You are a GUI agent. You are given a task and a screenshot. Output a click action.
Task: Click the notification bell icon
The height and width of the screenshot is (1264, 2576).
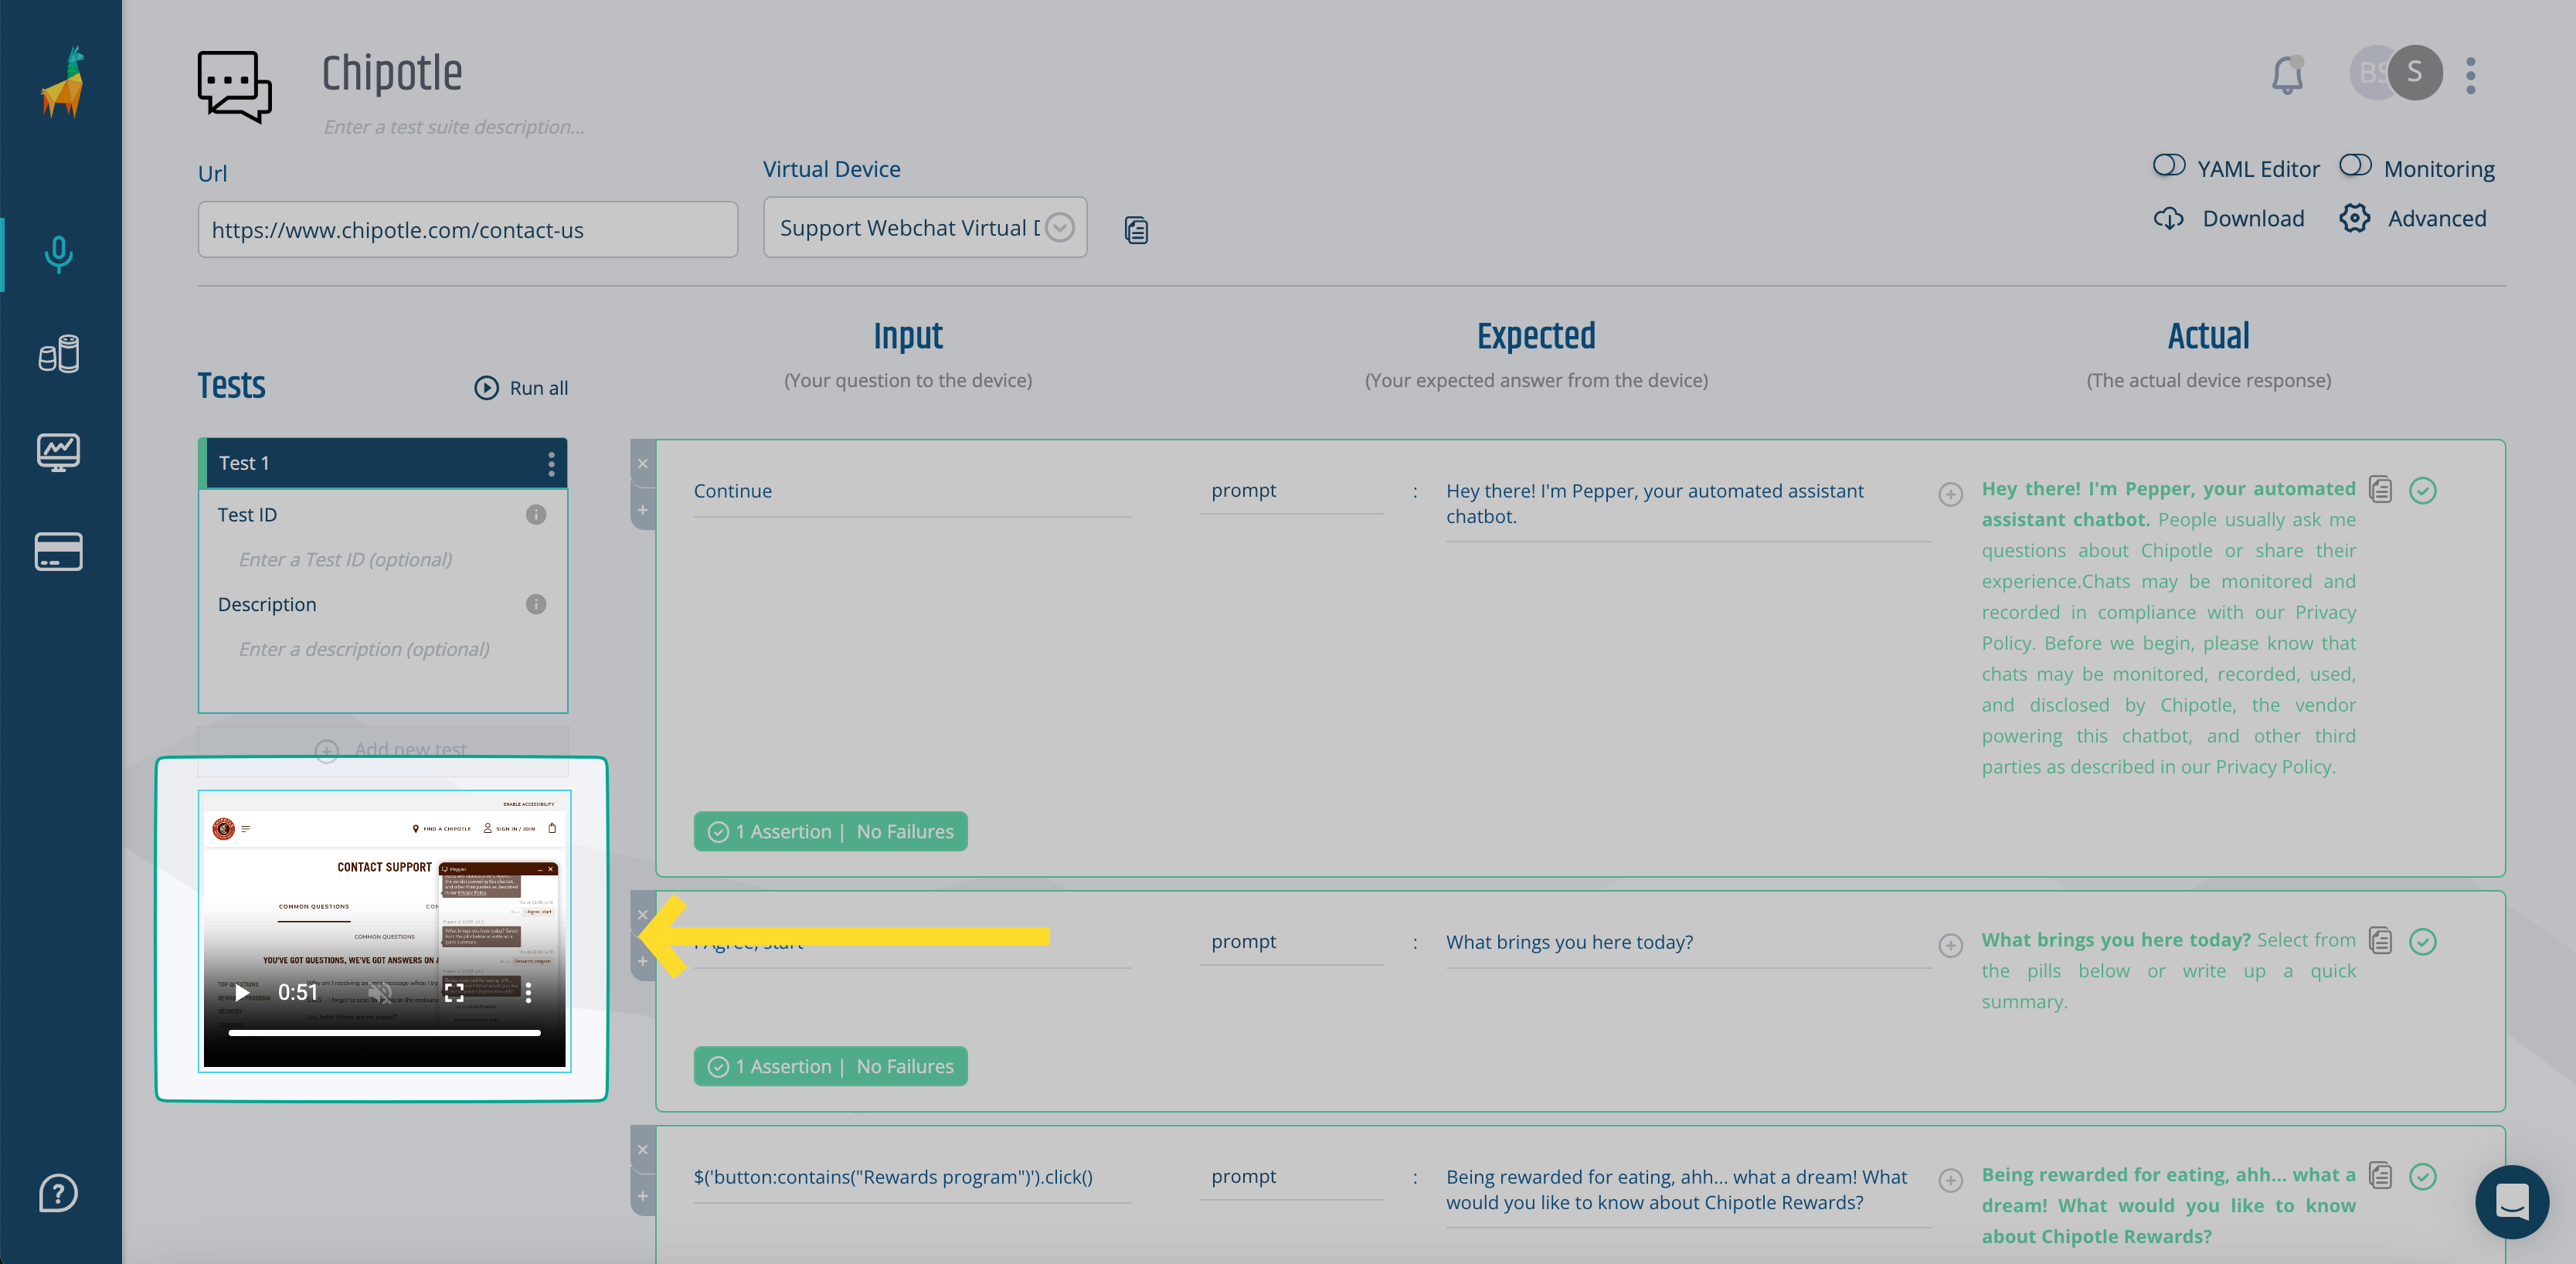(2287, 74)
